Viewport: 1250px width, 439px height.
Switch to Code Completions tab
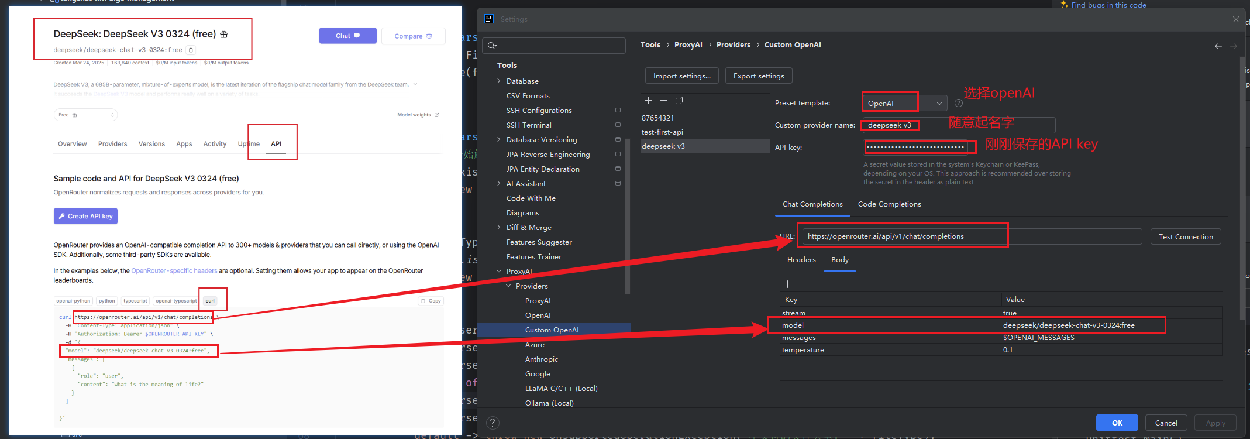(889, 204)
